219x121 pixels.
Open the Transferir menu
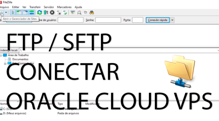click(x=35, y=7)
